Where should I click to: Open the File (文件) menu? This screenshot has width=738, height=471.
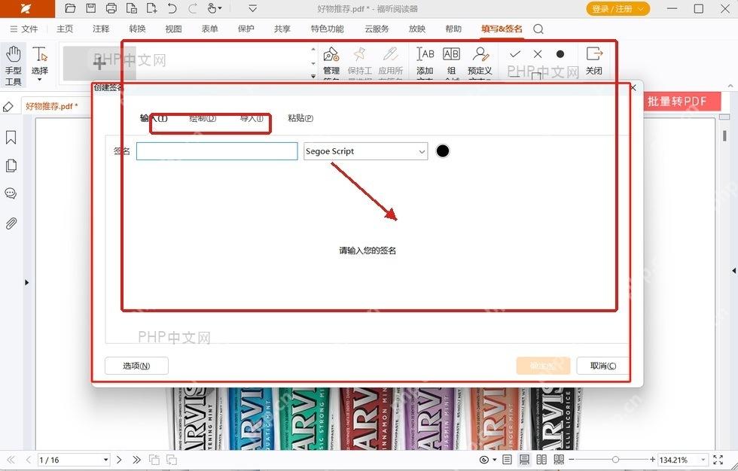pyautogui.click(x=24, y=29)
